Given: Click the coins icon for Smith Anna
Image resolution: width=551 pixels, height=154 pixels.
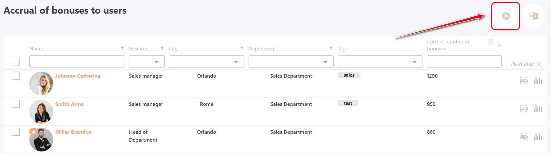Looking at the screenshot, I should click(524, 109).
